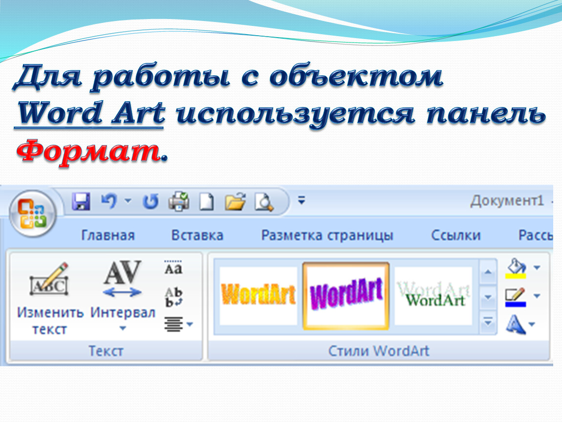Click the quick print icon
Screen dimensions: 562x422
179,201
